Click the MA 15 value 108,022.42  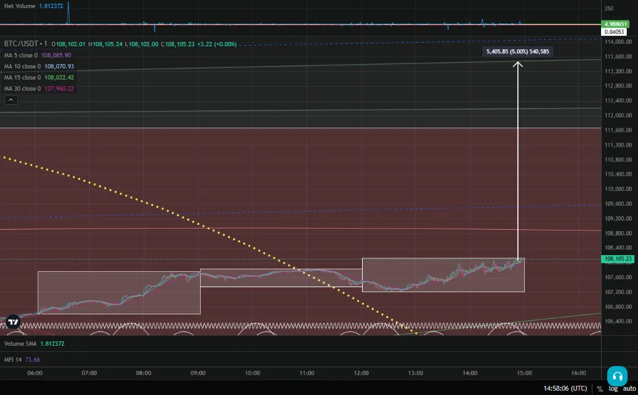(59, 77)
